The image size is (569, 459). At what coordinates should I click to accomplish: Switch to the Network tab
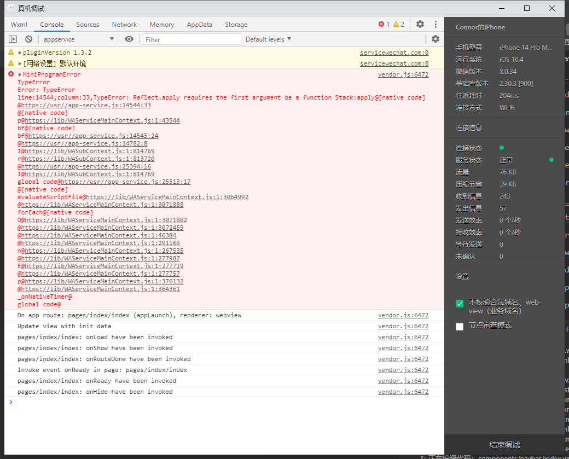point(124,24)
